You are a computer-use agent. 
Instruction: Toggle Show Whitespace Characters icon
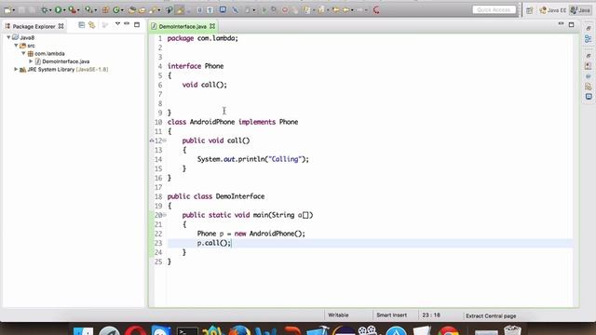(x=210, y=10)
